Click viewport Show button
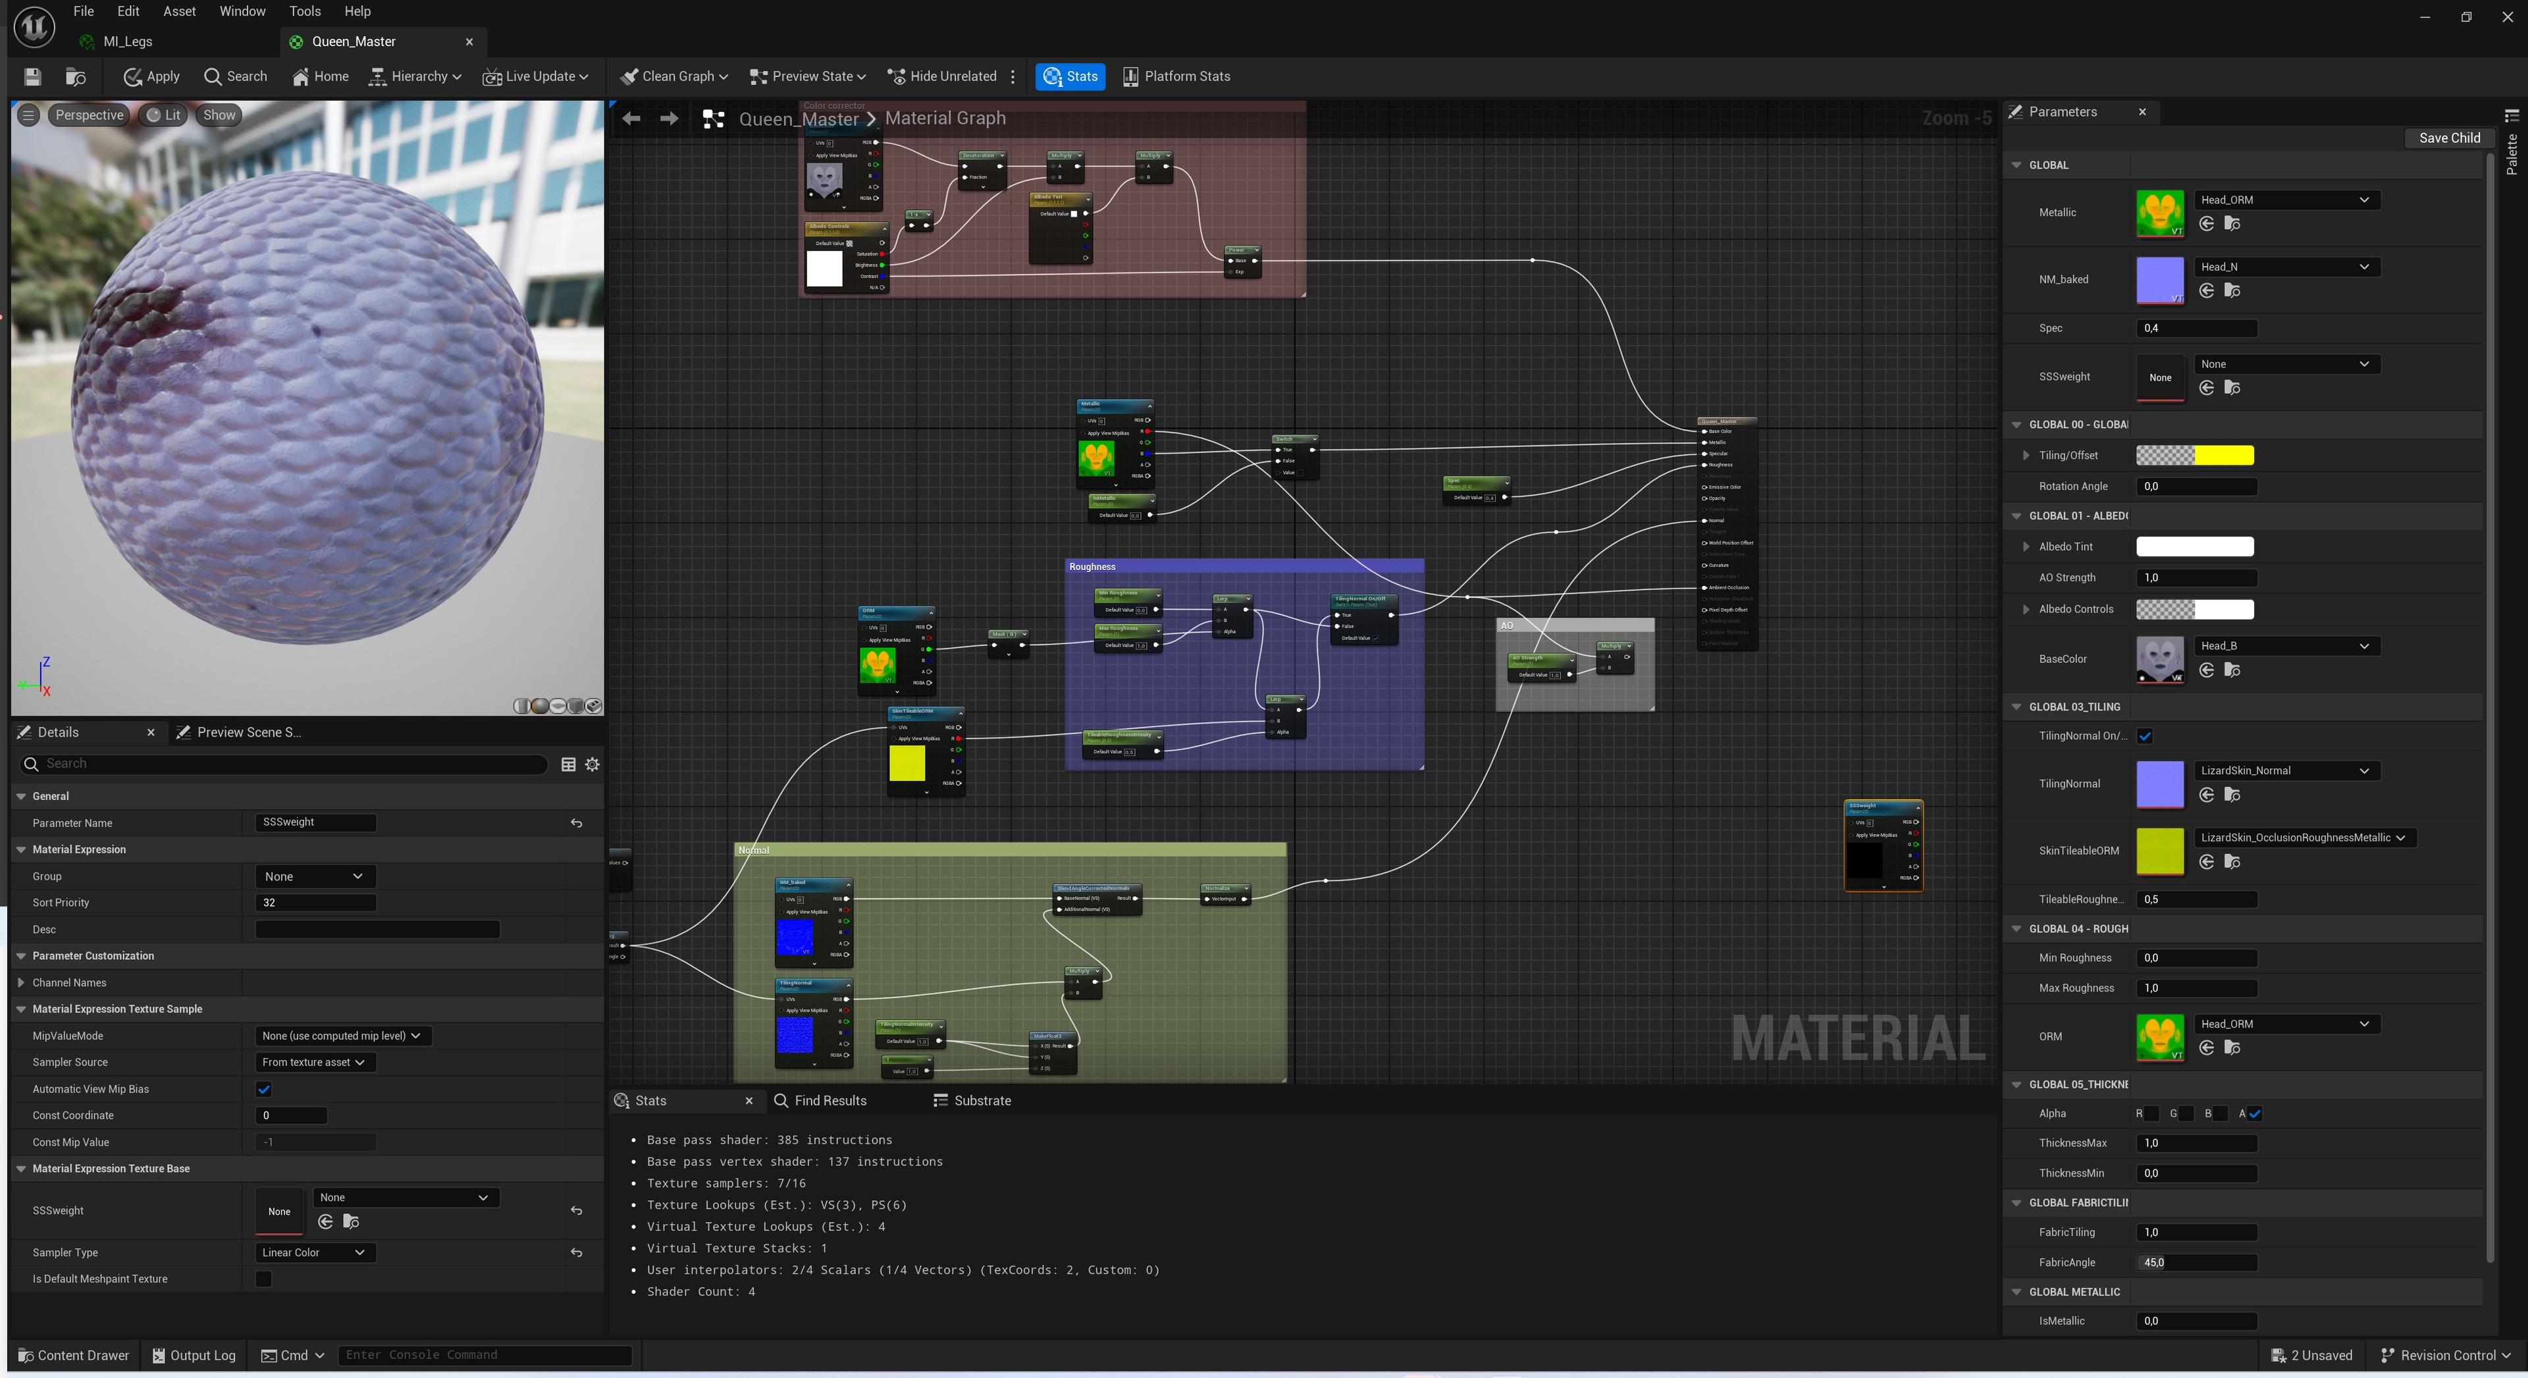Viewport: 2528px width, 1378px height. click(219, 115)
